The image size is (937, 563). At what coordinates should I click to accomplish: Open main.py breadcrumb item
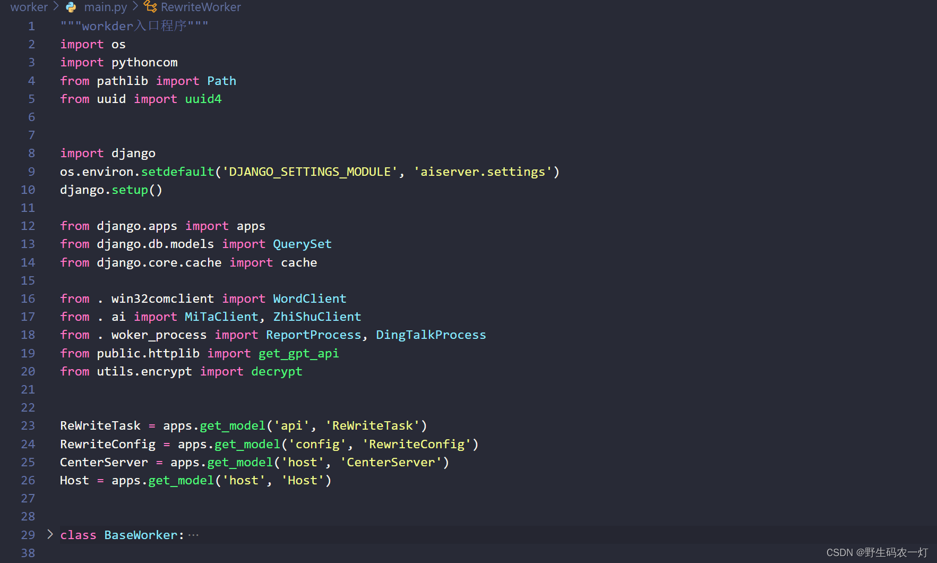pos(106,7)
